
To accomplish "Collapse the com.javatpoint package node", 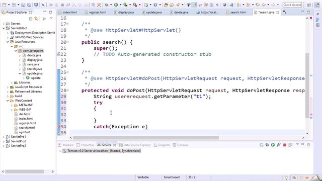I will [16, 51].
